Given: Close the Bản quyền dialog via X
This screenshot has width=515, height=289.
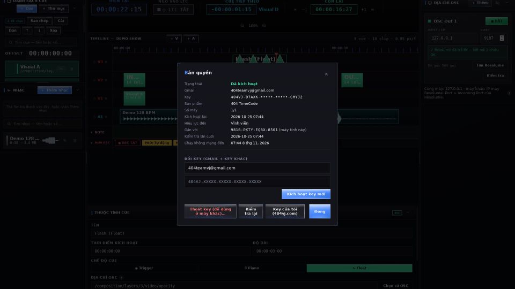Looking at the screenshot, I should click(x=326, y=74).
